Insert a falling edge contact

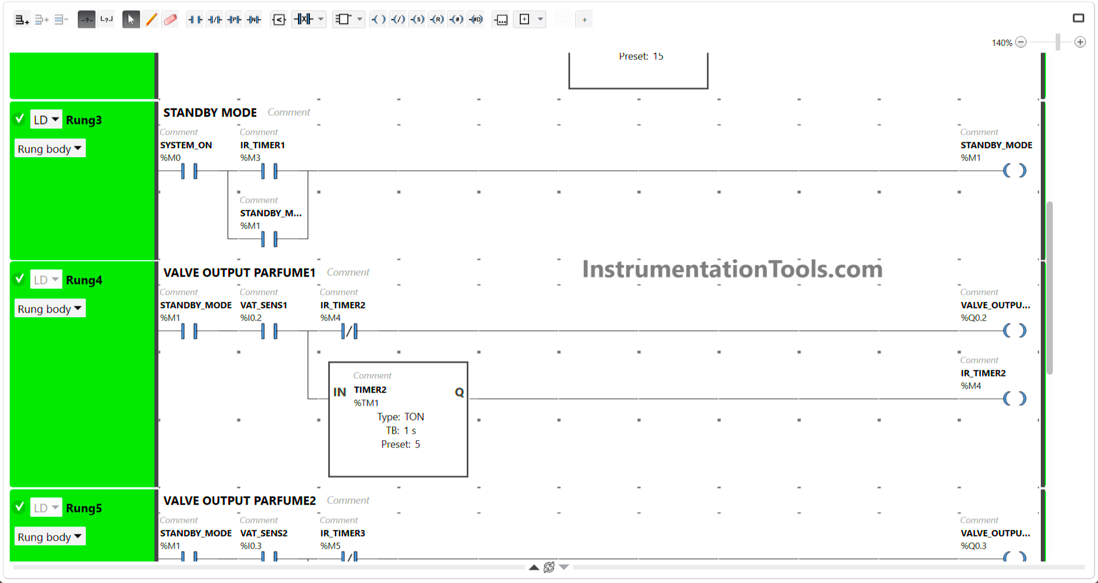254,20
